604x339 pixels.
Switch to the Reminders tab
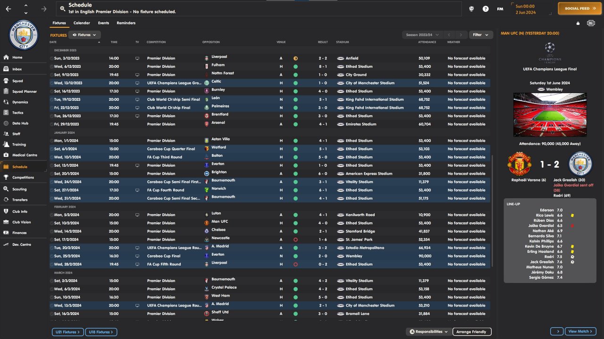pos(126,23)
